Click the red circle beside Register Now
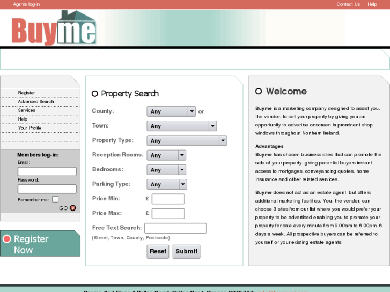Screen dimensions: 390x292 click(x=7, y=239)
